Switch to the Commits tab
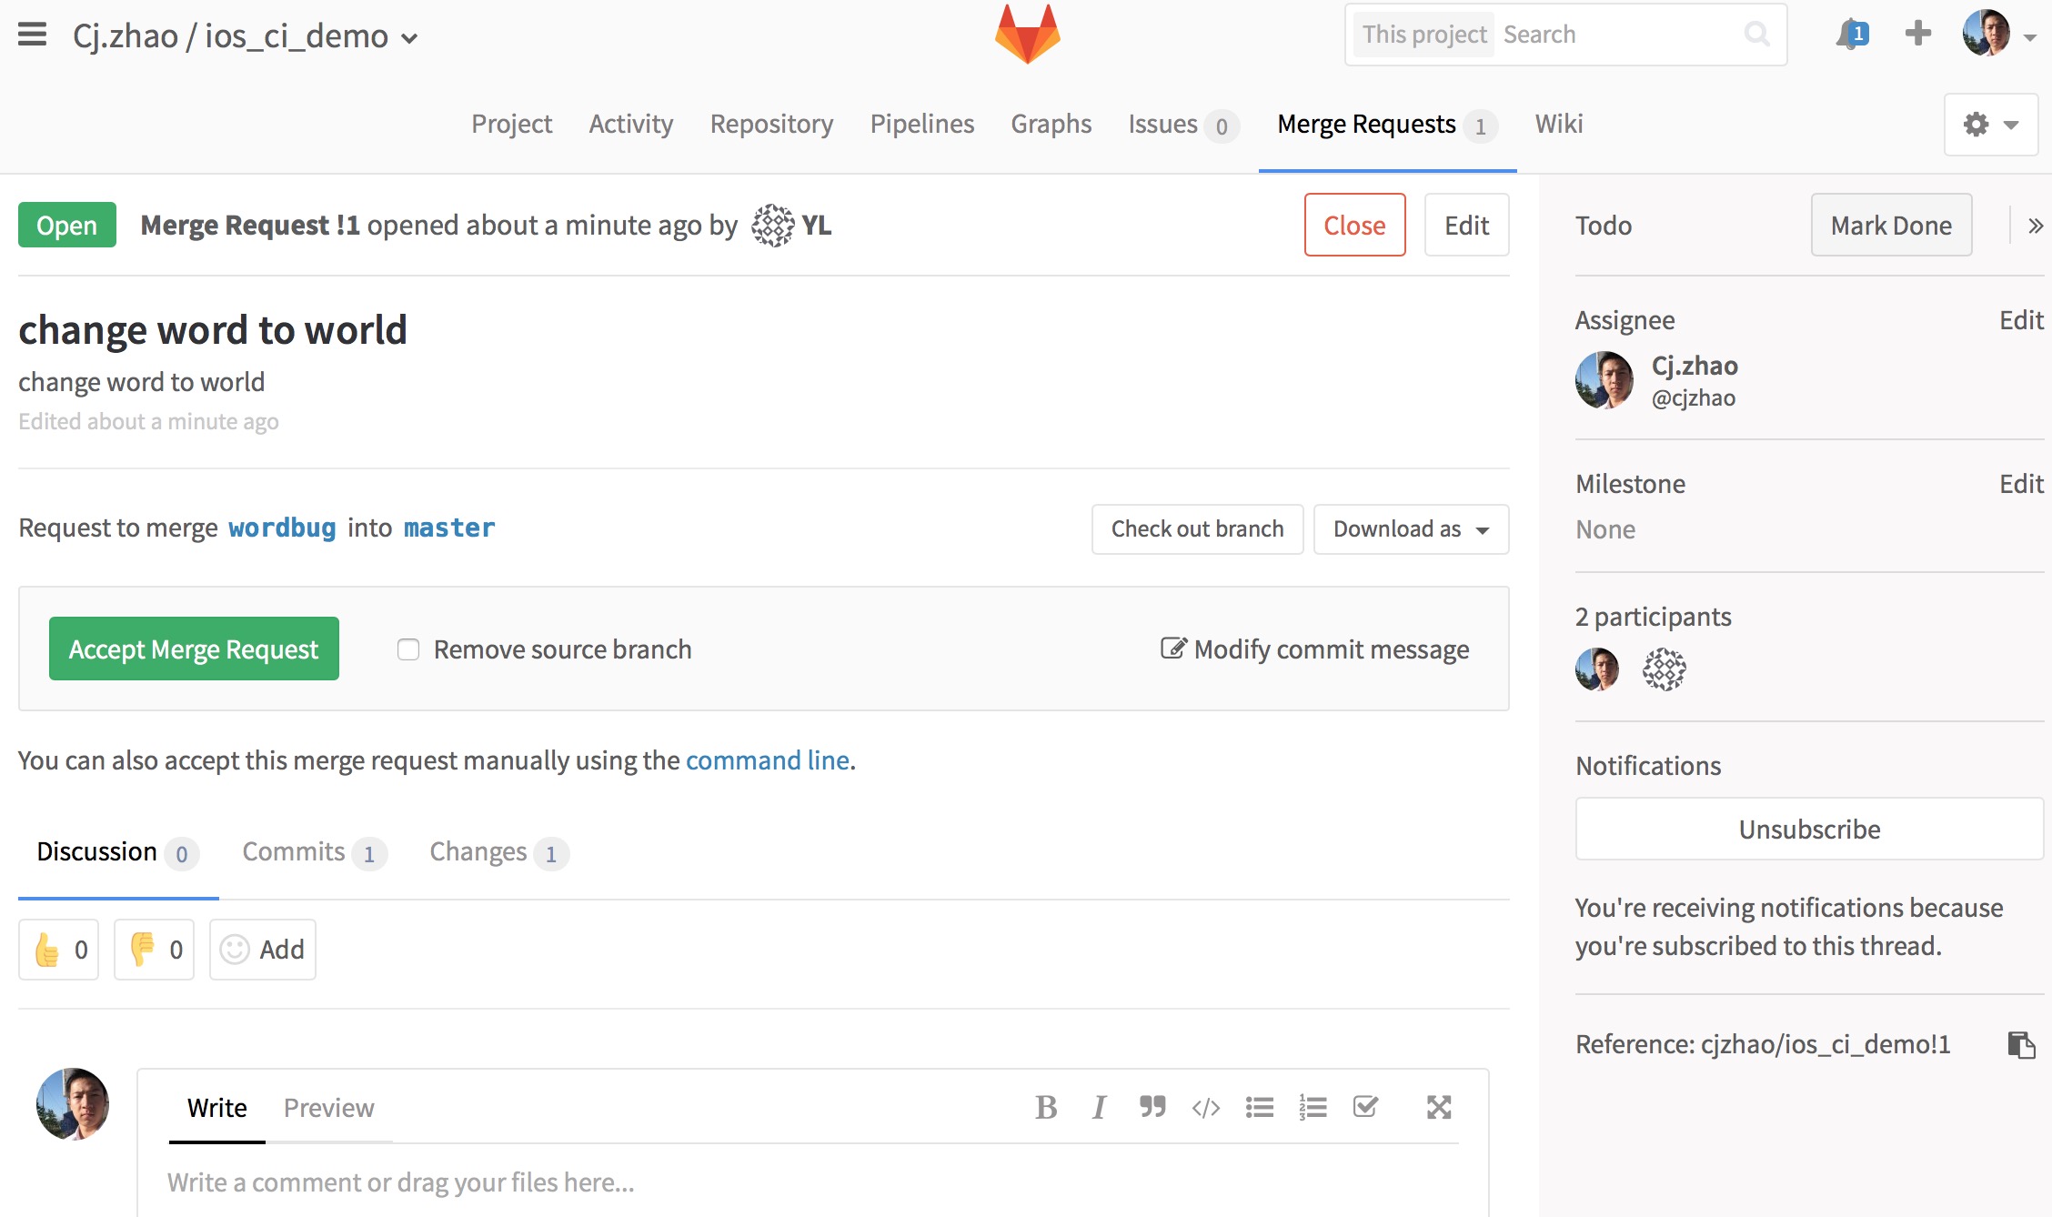The height and width of the screenshot is (1217, 2052). pos(313,852)
